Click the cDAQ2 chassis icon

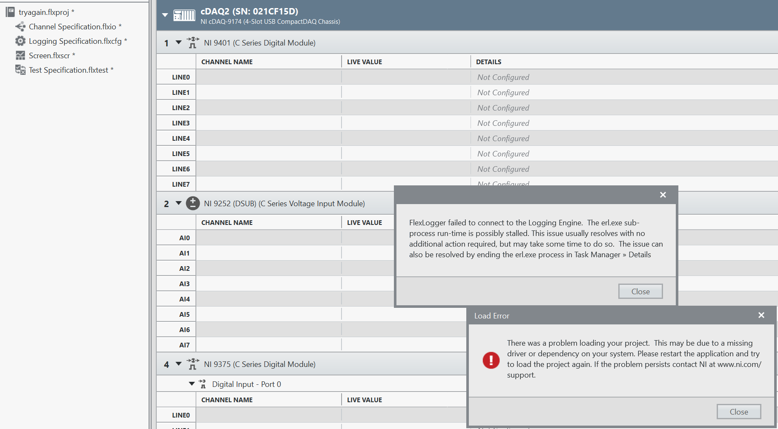pos(184,16)
